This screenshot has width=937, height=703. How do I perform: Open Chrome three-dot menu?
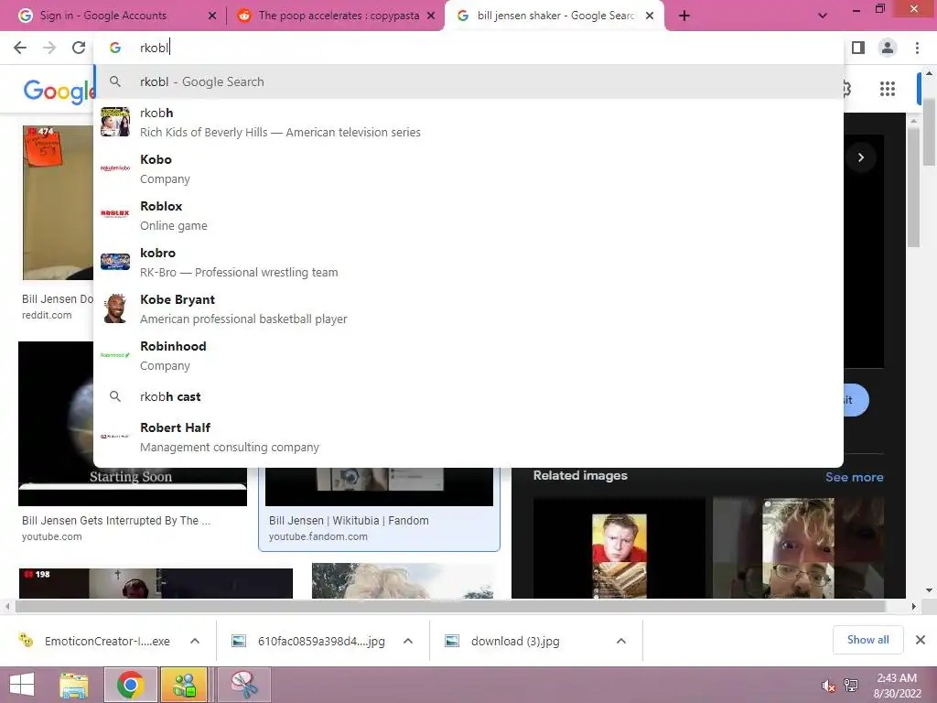point(917,48)
